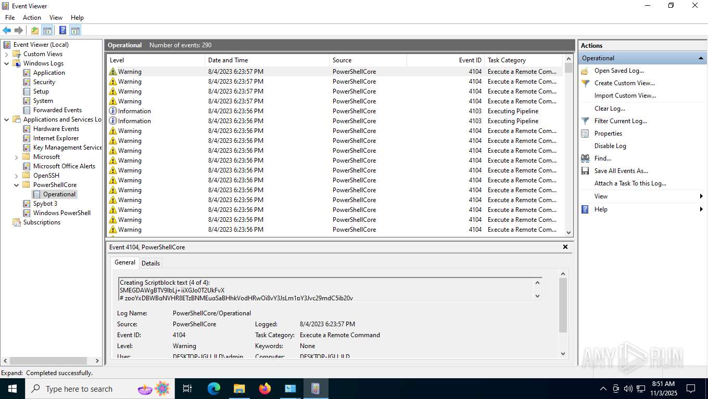Click the Application log icon in tree
Screen dimensions: 708x399
(x=27, y=73)
